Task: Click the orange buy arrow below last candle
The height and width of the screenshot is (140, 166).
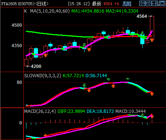Action: pos(152,40)
